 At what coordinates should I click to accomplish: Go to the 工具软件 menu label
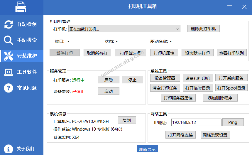[27, 72]
